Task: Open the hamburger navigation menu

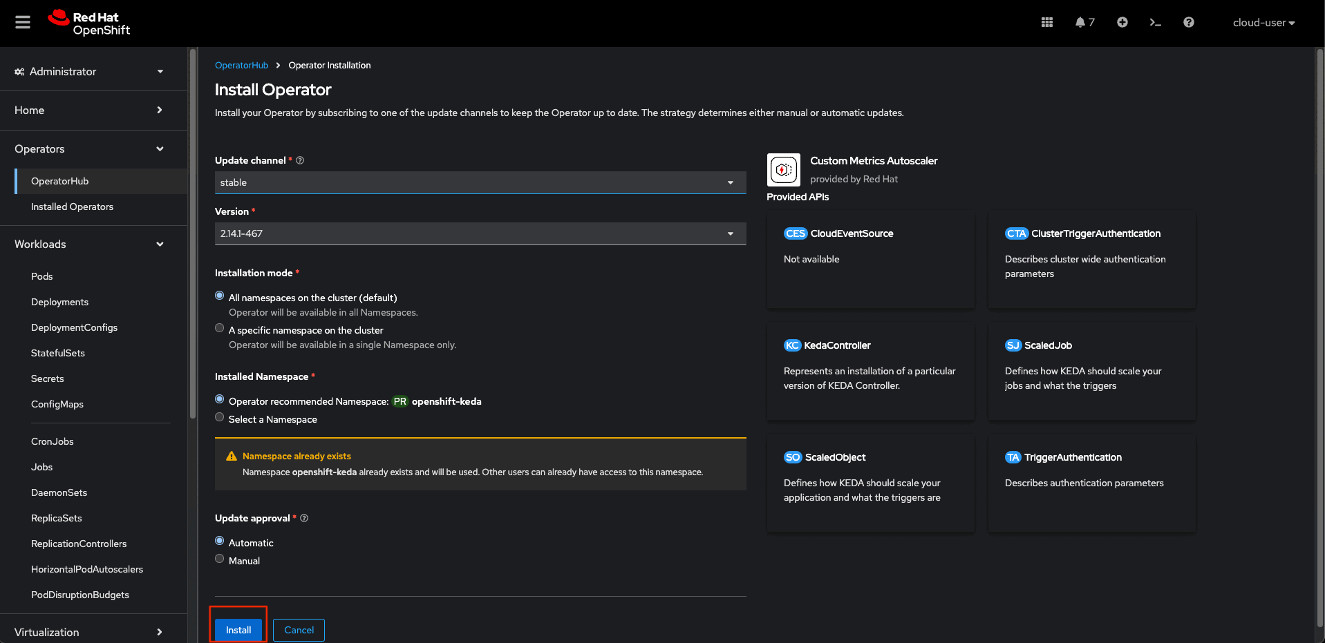Action: tap(23, 22)
